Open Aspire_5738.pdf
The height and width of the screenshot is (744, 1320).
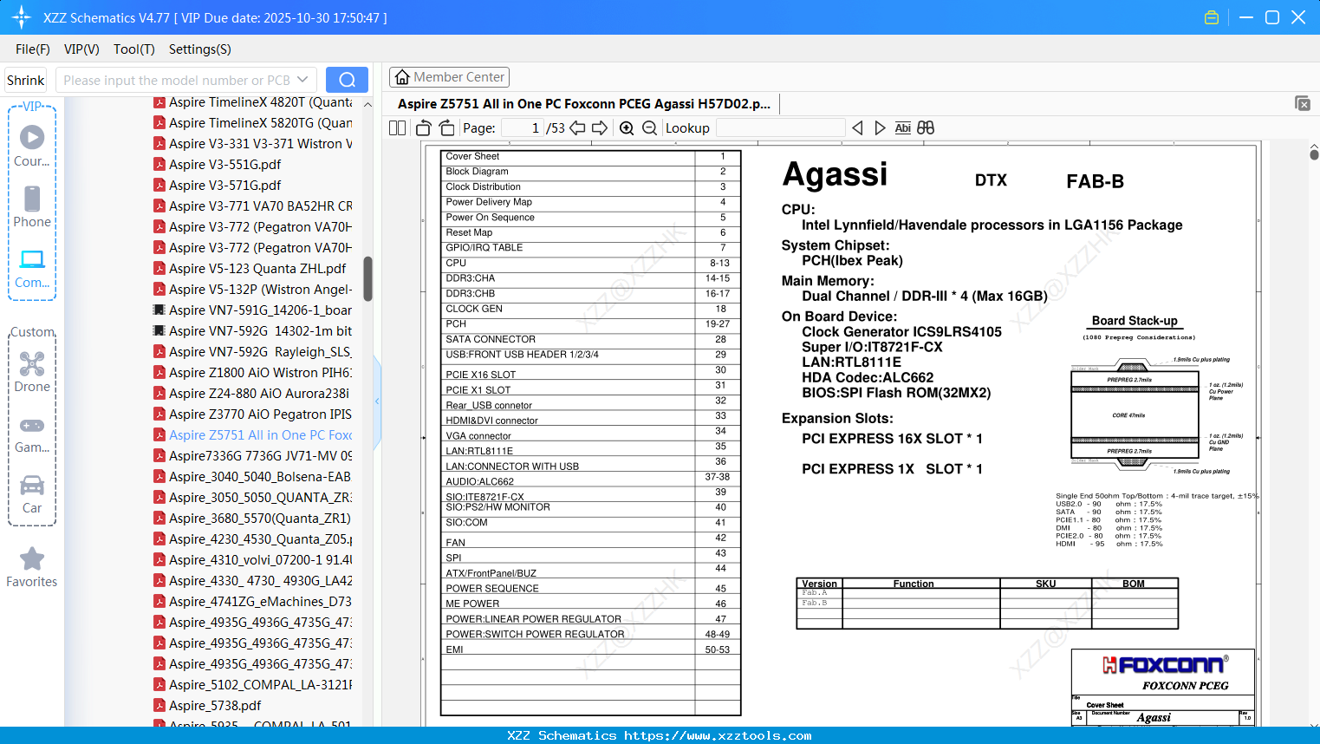(208, 706)
